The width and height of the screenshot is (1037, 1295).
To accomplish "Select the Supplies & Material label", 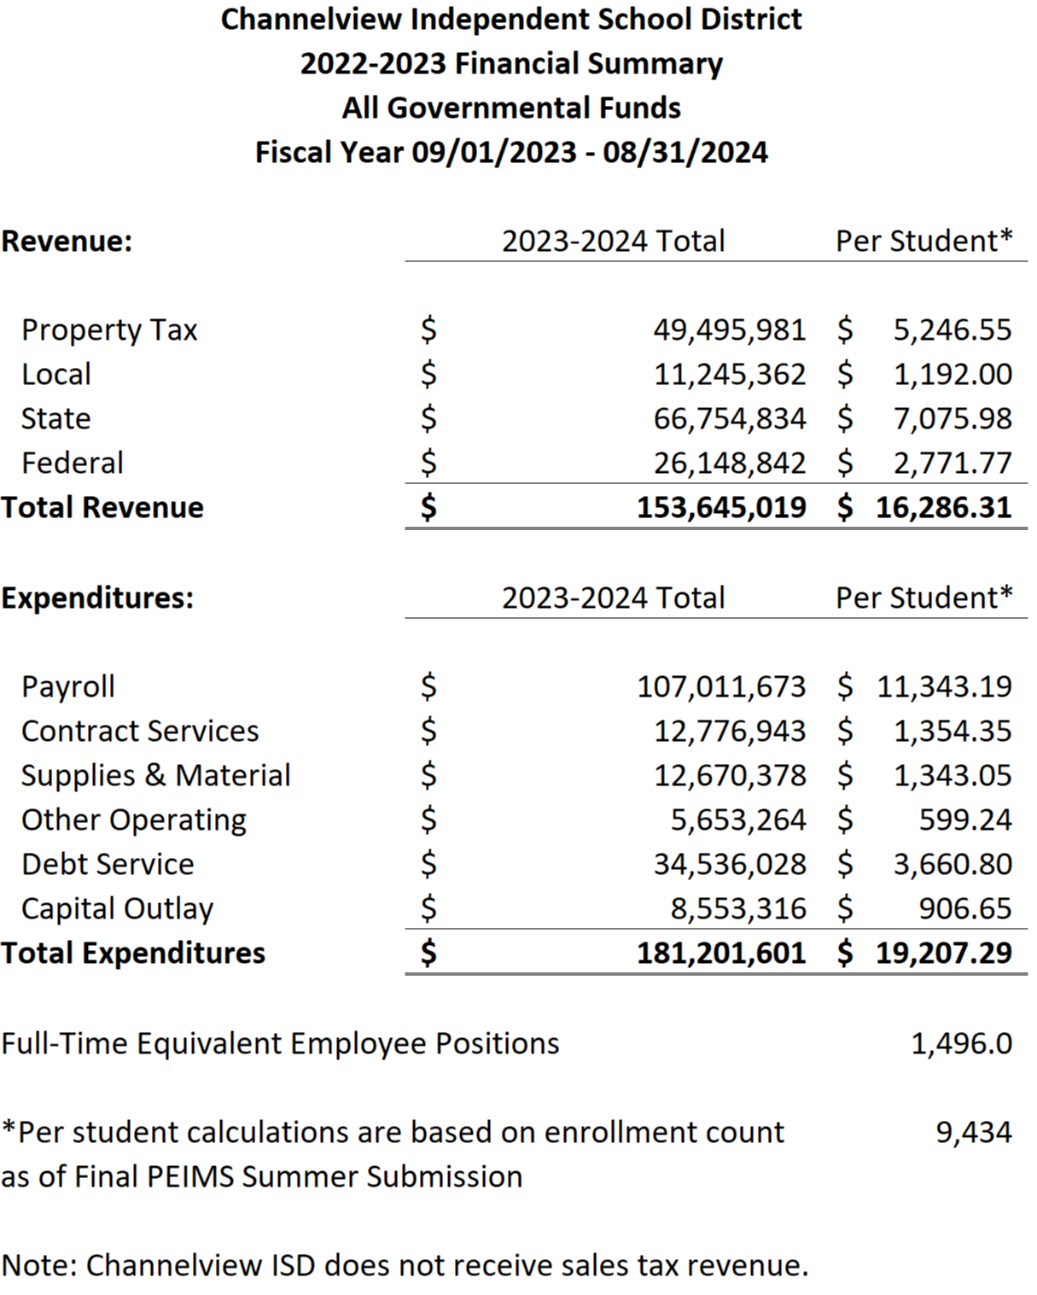I will [155, 776].
